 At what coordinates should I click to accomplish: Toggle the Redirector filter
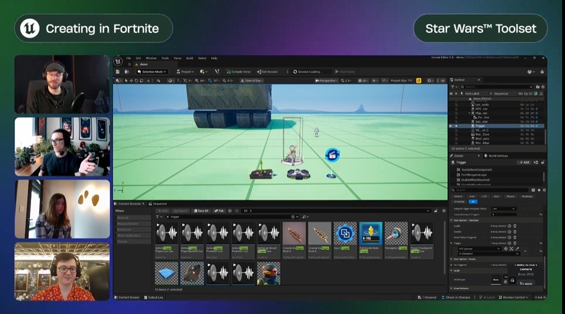[133, 229]
